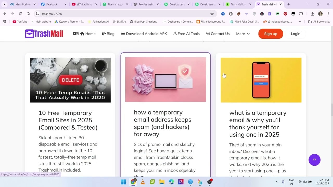Click the speaker volume icon in system tray
This screenshot has width=333, height=187.
pyautogui.click(x=305, y=182)
